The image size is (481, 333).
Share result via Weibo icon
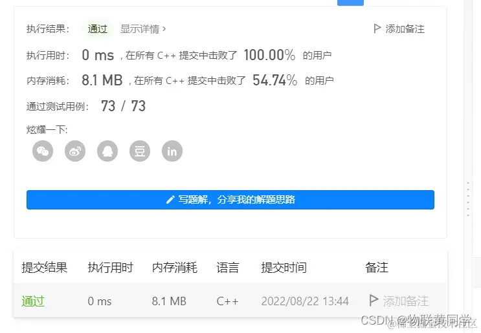[x=75, y=151]
